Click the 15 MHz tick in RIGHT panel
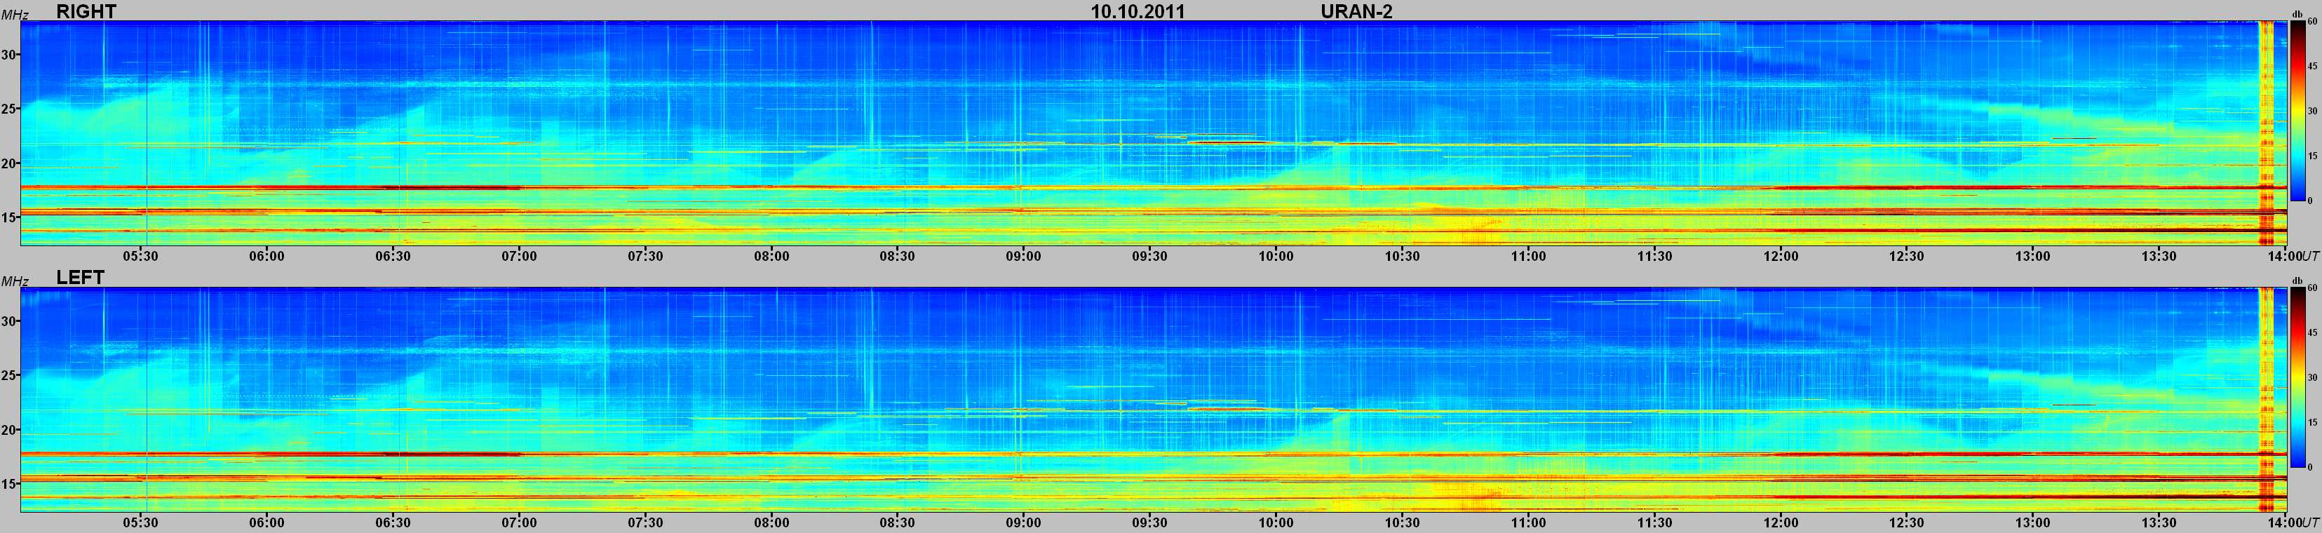2322x533 pixels. (10, 217)
